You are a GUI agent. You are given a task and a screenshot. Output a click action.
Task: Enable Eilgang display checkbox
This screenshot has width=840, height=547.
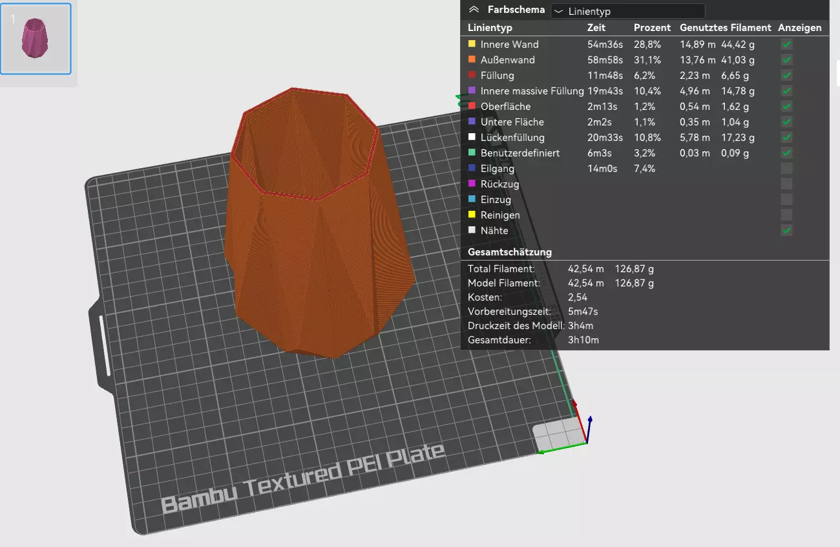pyautogui.click(x=786, y=169)
